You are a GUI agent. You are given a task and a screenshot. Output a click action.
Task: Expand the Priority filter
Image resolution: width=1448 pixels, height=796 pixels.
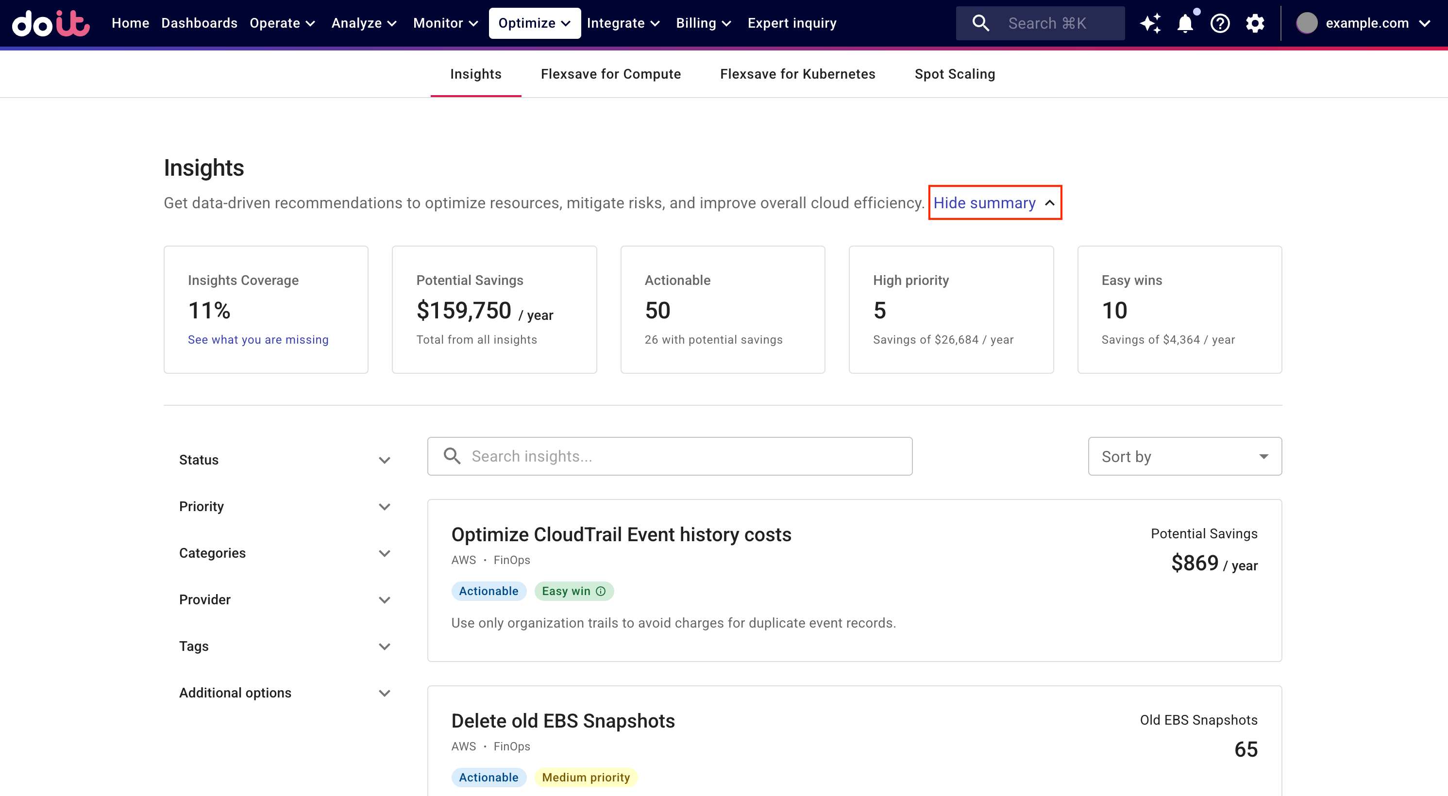(285, 506)
